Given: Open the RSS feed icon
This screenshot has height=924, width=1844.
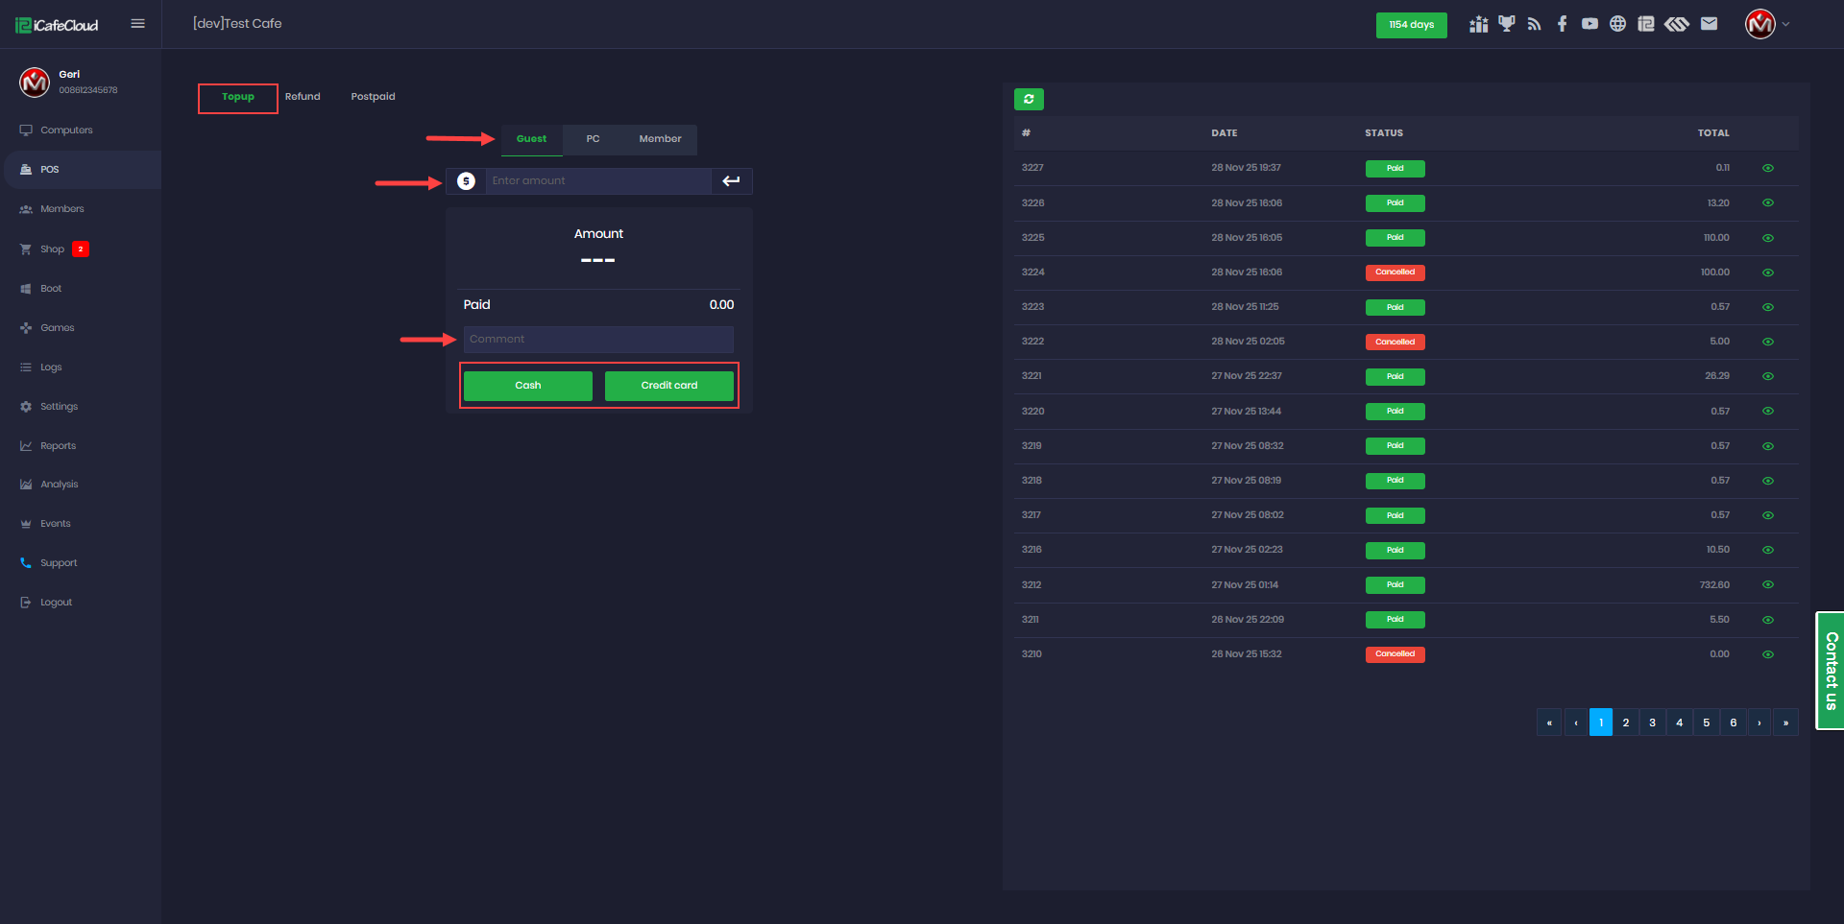Looking at the screenshot, I should tap(1534, 24).
